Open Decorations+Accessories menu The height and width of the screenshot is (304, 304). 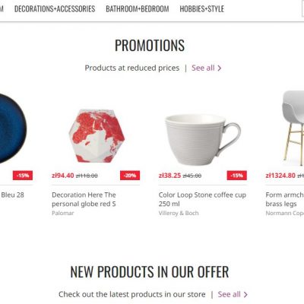(55, 9)
